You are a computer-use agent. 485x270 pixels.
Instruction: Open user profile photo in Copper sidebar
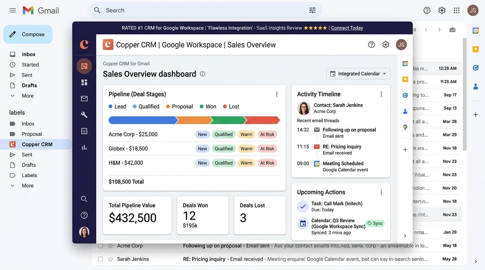84,232
